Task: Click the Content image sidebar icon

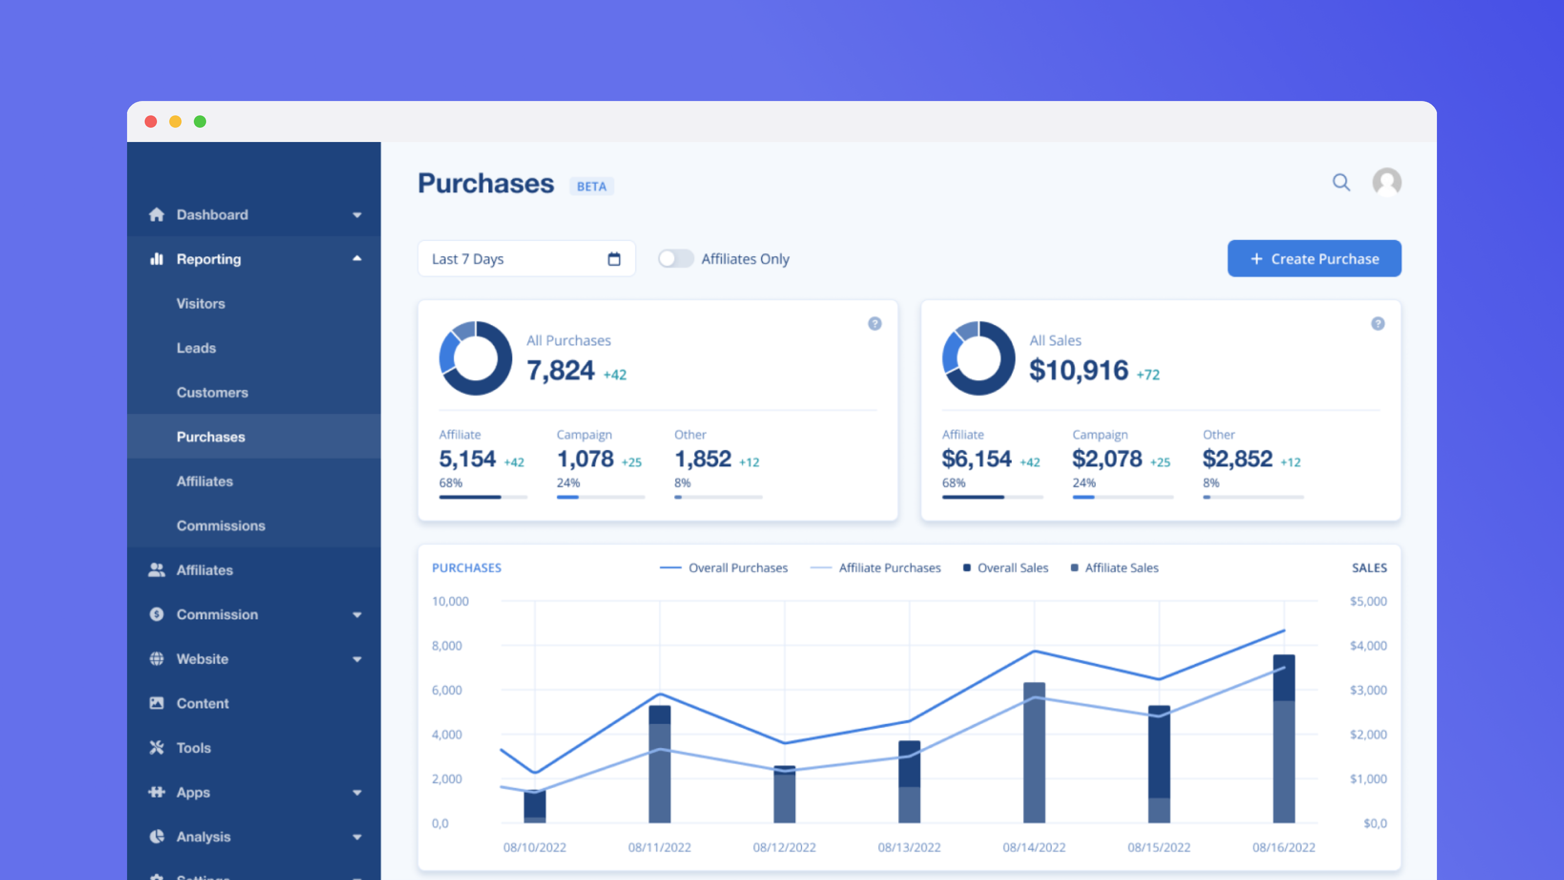Action: point(157,703)
